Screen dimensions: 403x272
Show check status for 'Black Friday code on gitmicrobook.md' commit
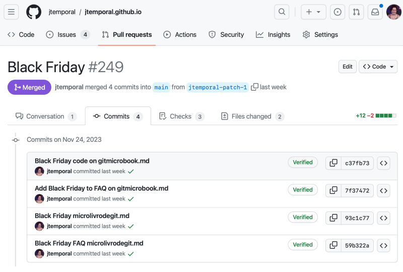(131, 172)
